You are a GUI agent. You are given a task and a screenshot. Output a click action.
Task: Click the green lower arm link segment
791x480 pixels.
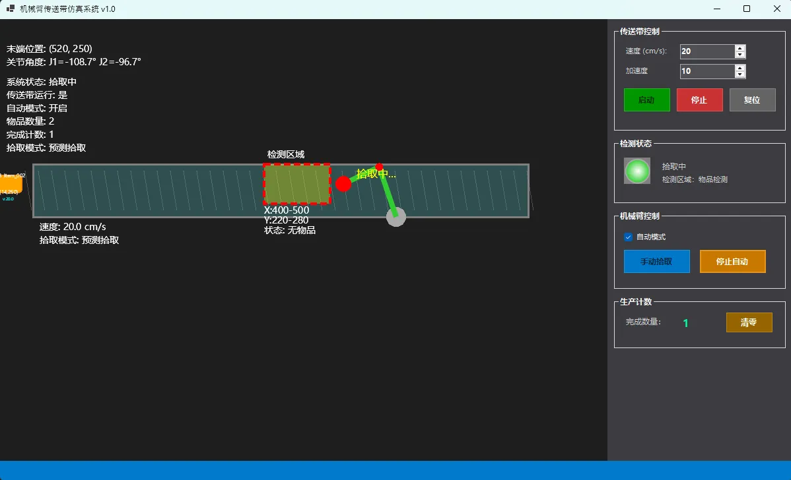388,192
